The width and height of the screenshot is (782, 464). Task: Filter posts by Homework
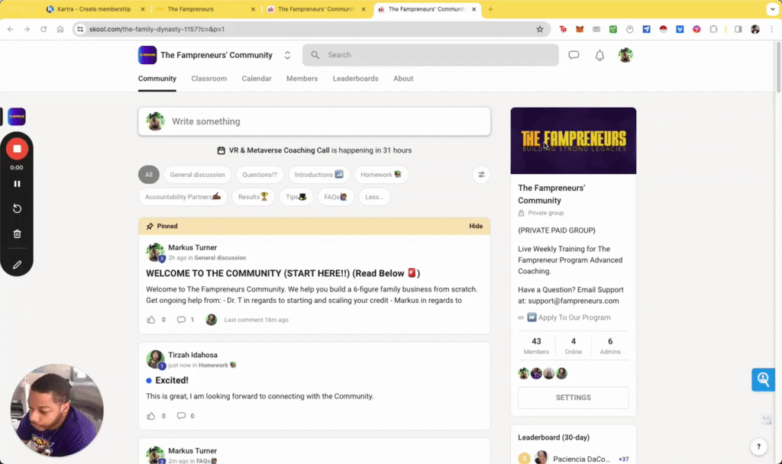tap(381, 175)
